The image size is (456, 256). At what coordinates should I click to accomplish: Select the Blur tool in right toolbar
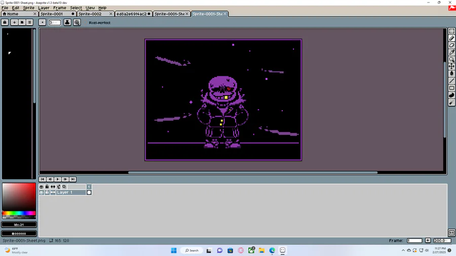click(451, 103)
